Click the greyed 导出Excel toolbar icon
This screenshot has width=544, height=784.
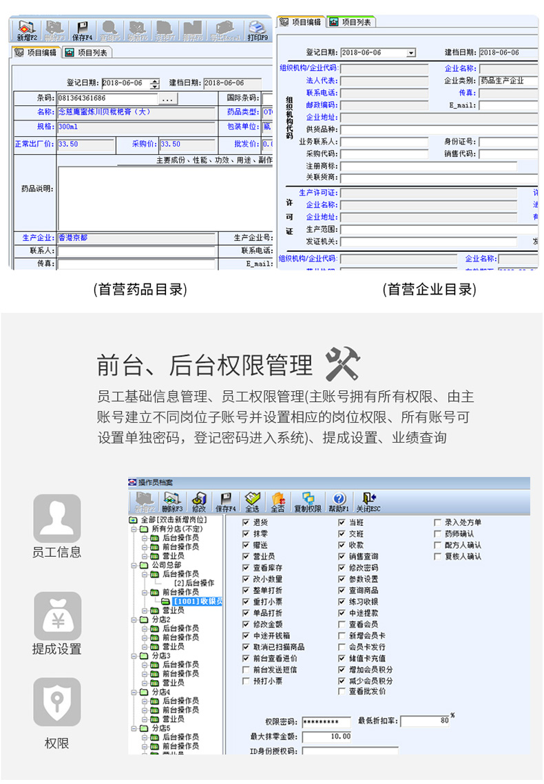(225, 31)
